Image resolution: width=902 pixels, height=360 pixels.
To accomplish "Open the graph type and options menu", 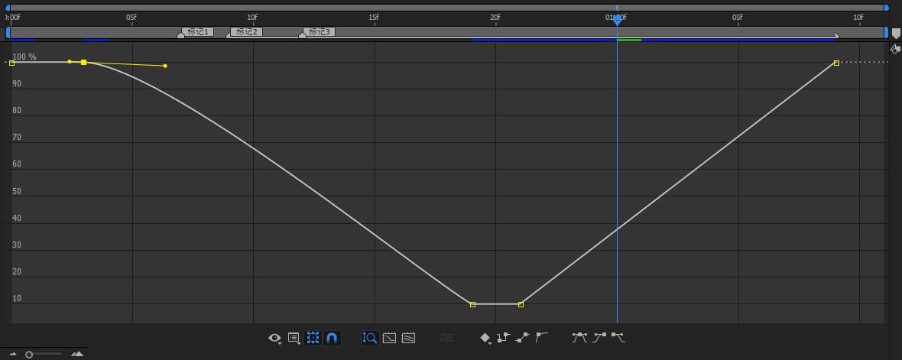I will 294,338.
